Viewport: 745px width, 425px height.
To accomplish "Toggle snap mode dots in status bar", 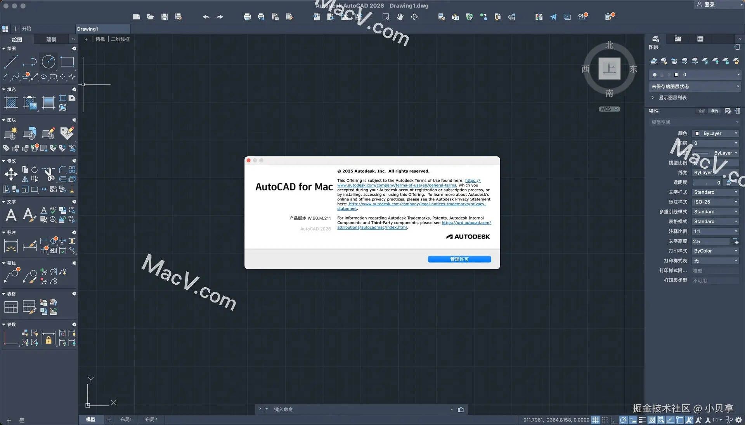I will coord(605,420).
